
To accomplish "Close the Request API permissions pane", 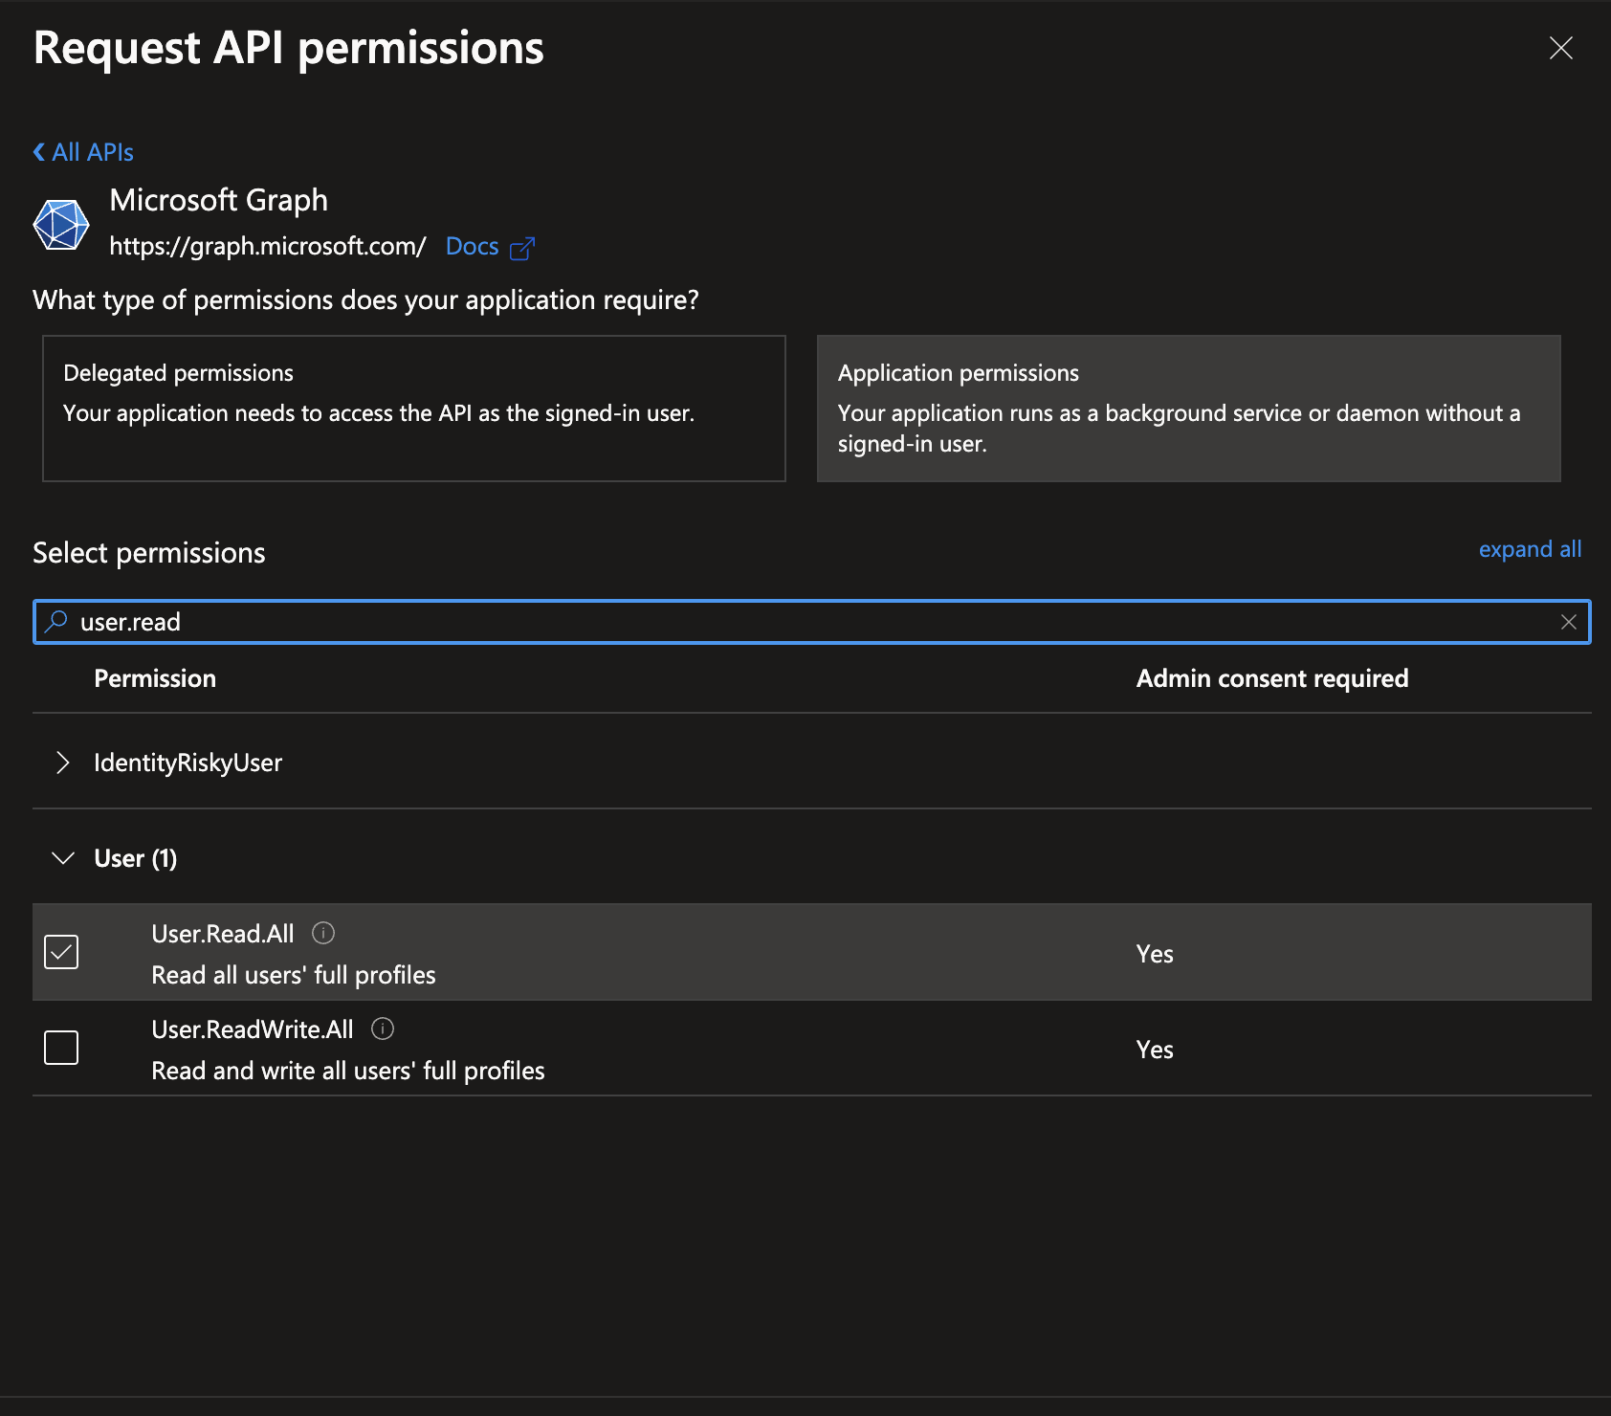I will point(1560,47).
